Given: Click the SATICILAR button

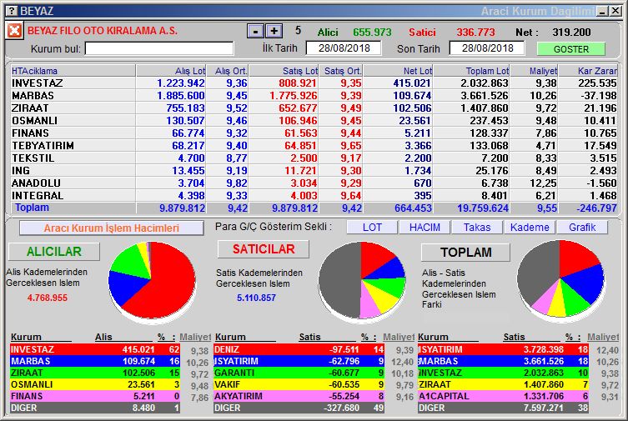Looking at the screenshot, I should coord(264,249).
